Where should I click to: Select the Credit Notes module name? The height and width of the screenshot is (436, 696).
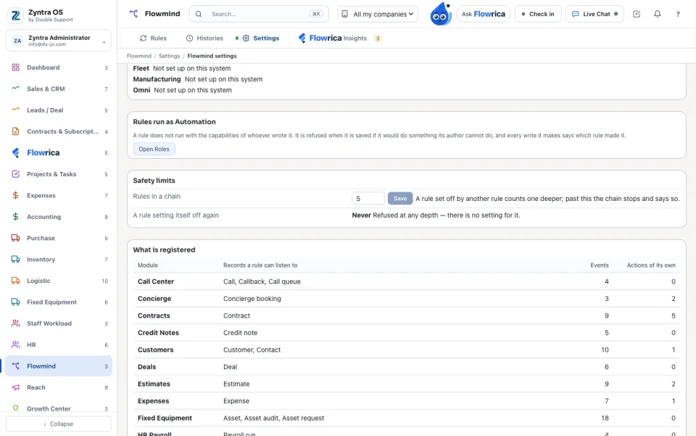pos(158,332)
